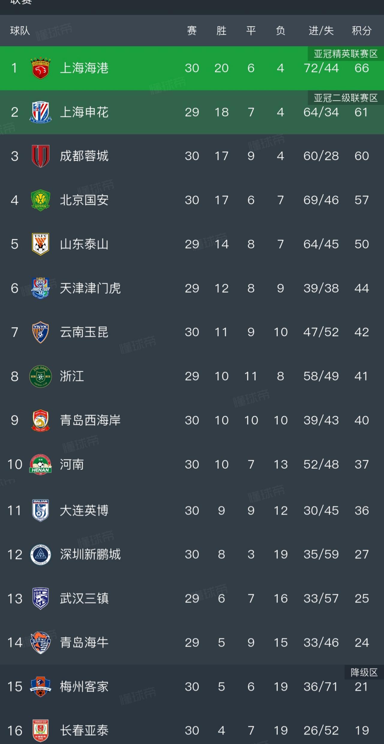The image size is (384, 744).
Task: Click the Yunnan Yukun (云南玉昆) shield icon
Action: coord(40,332)
